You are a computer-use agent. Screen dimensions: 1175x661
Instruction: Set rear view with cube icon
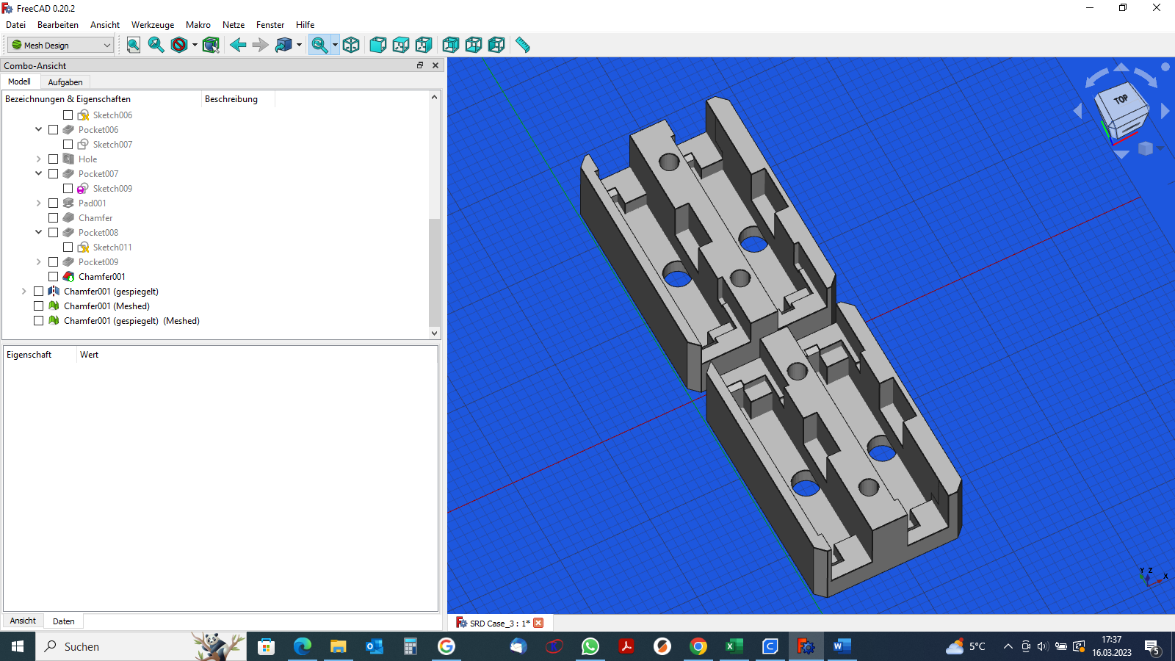[x=451, y=45]
